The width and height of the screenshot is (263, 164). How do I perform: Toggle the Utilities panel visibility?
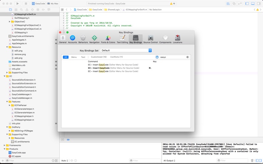point(258,4)
